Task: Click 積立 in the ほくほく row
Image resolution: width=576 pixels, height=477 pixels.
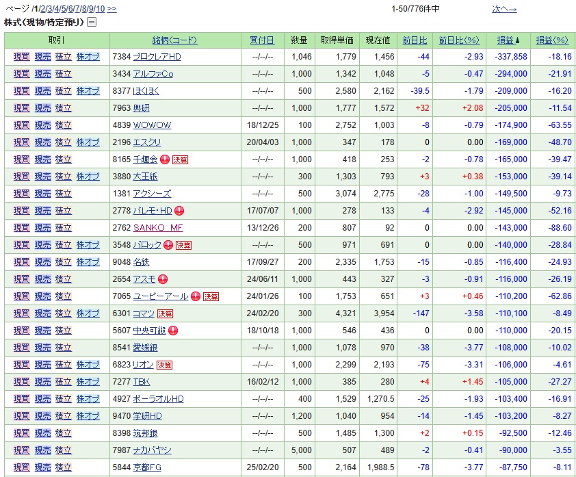Action: pyautogui.click(x=63, y=91)
